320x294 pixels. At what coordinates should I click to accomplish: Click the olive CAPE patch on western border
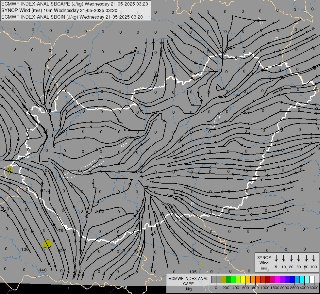click(9, 170)
